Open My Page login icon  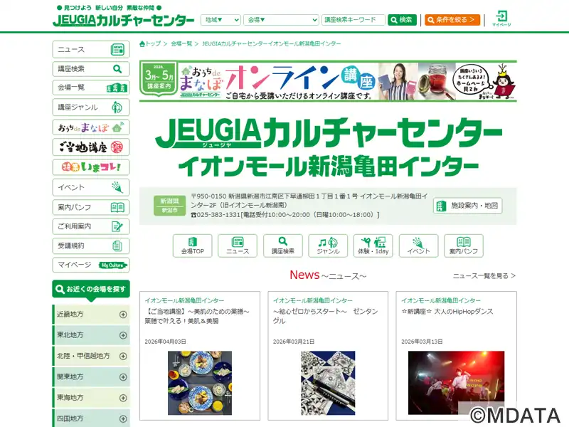[501, 19]
